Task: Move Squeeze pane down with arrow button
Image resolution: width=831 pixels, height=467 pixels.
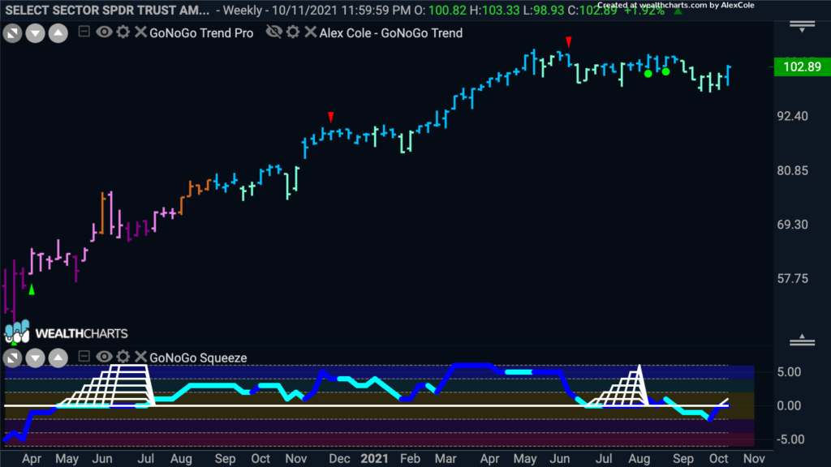Action: tap(36, 358)
